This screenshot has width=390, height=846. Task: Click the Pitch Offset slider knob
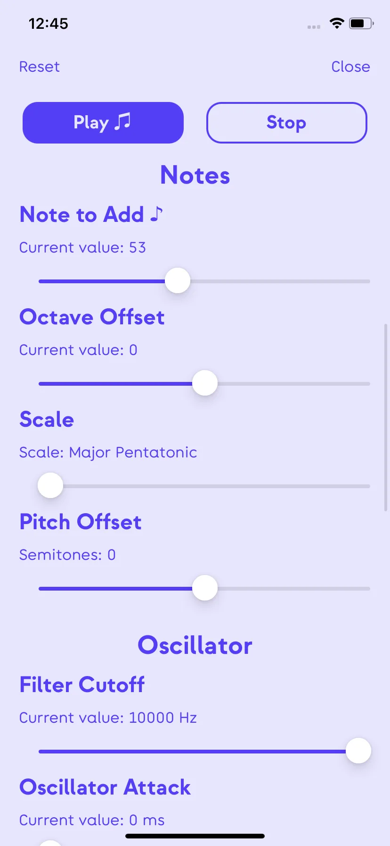click(205, 588)
